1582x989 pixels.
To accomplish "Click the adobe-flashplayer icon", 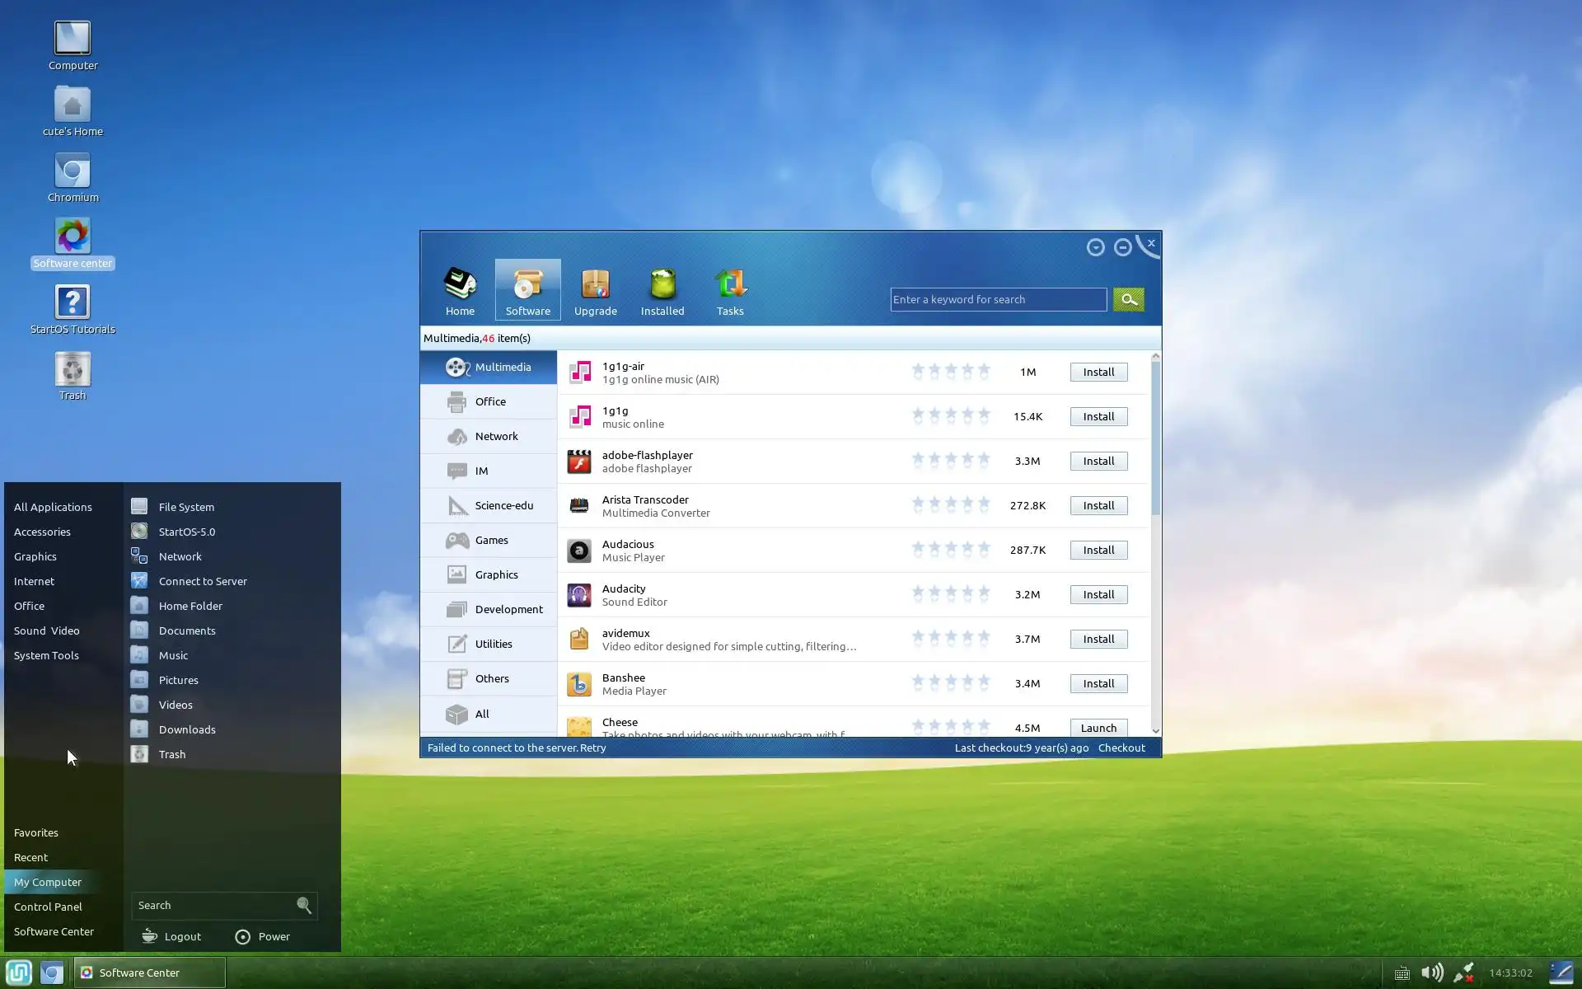I will [579, 461].
